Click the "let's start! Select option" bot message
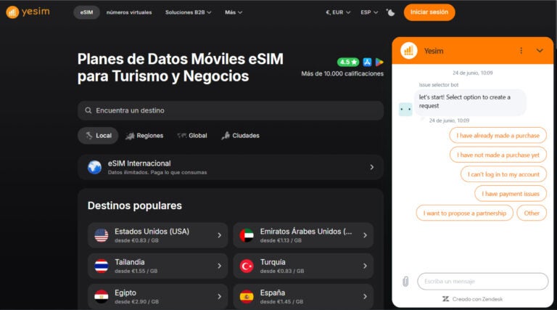Image resolution: width=557 pixels, height=310 pixels. [470, 102]
